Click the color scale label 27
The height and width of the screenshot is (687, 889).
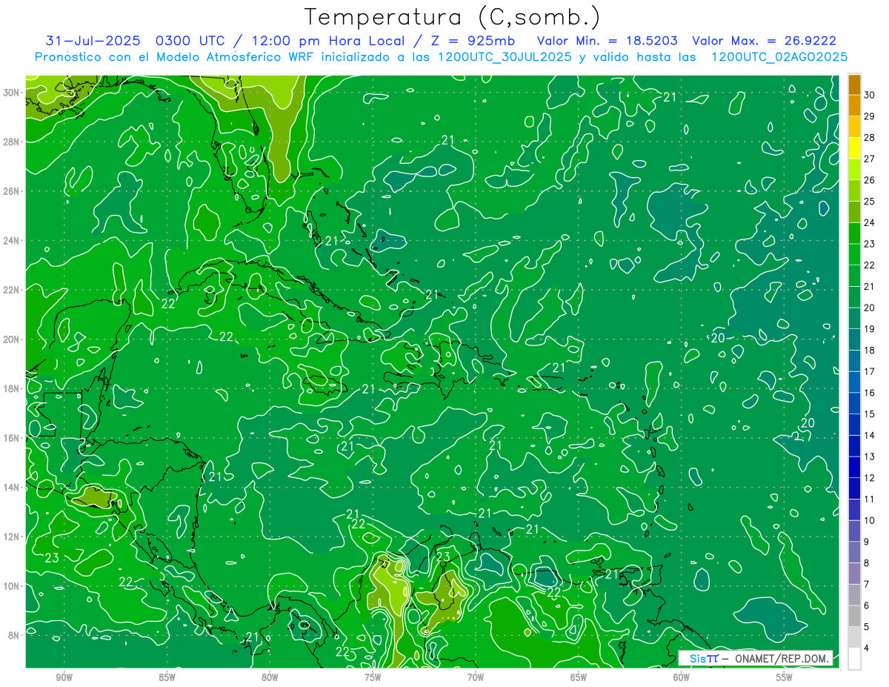(870, 159)
